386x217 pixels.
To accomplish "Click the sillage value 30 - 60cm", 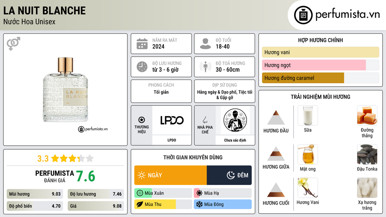I will click(x=227, y=70).
